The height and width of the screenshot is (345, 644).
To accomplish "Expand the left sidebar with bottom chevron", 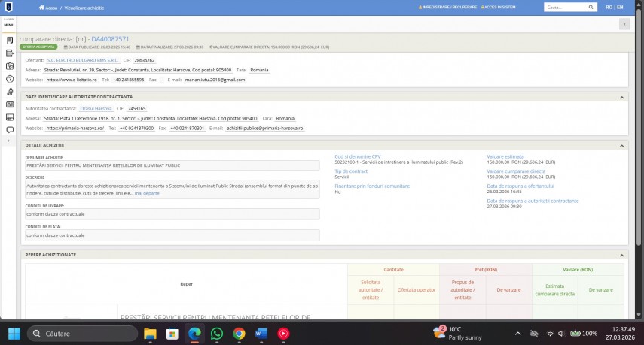I will tap(10, 141).
